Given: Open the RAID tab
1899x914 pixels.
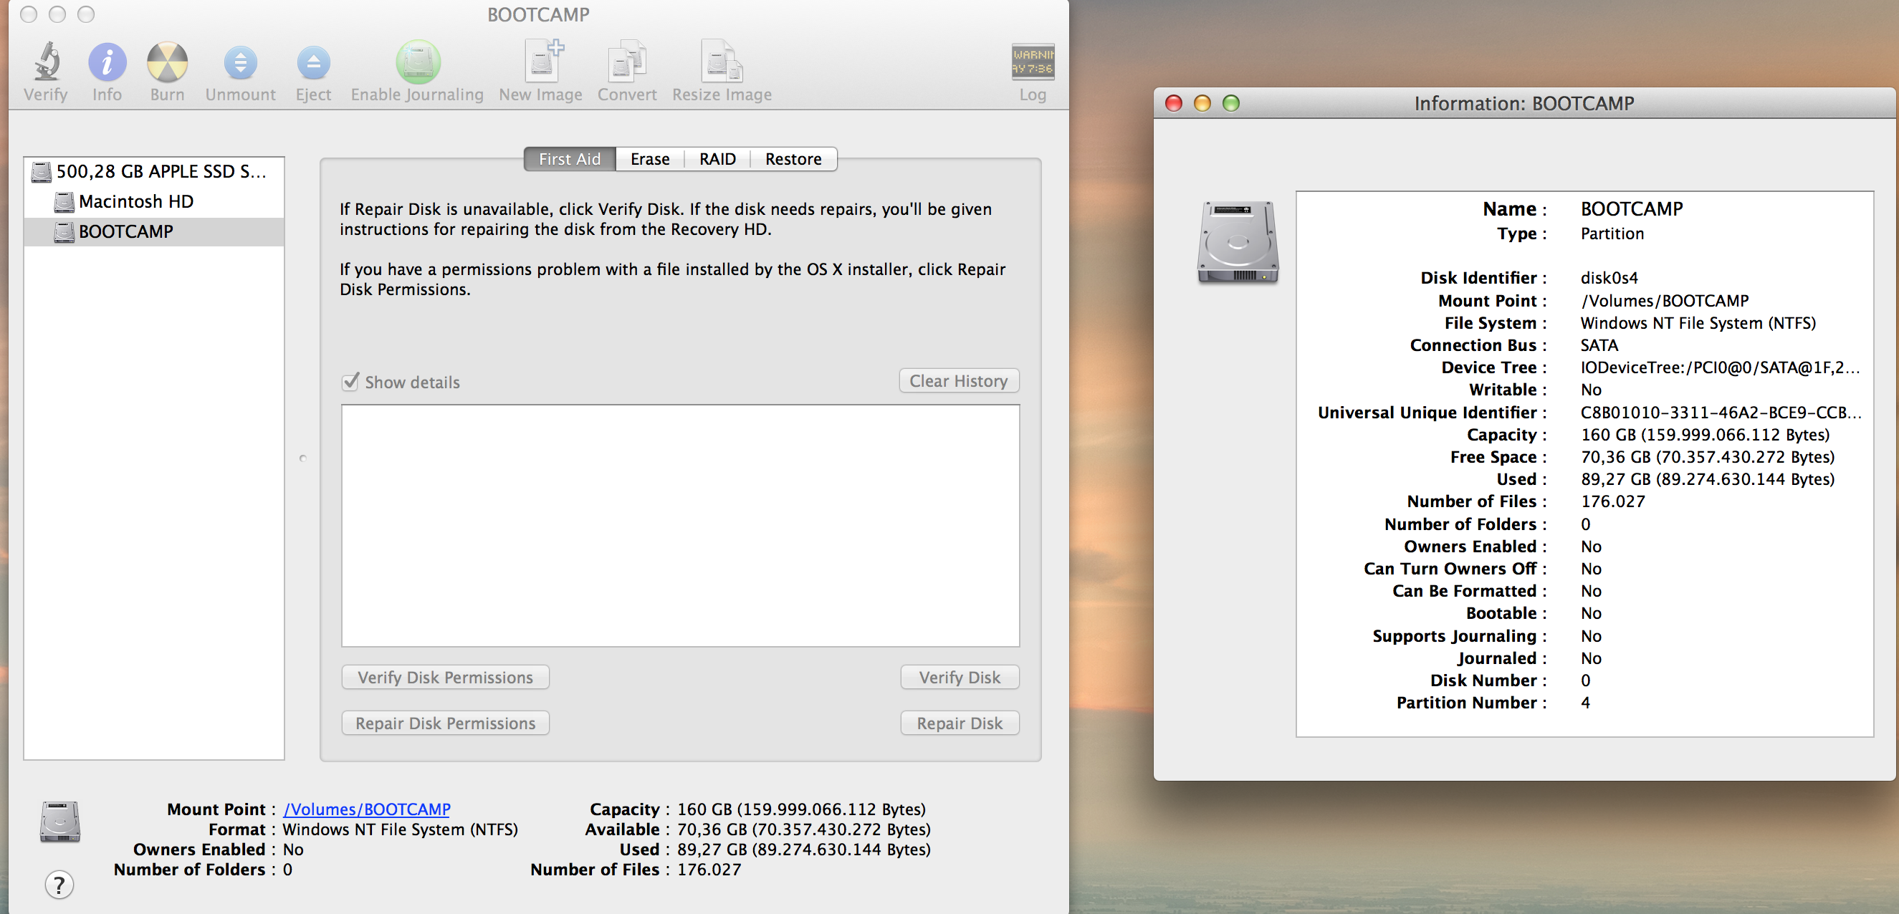Looking at the screenshot, I should 717,159.
